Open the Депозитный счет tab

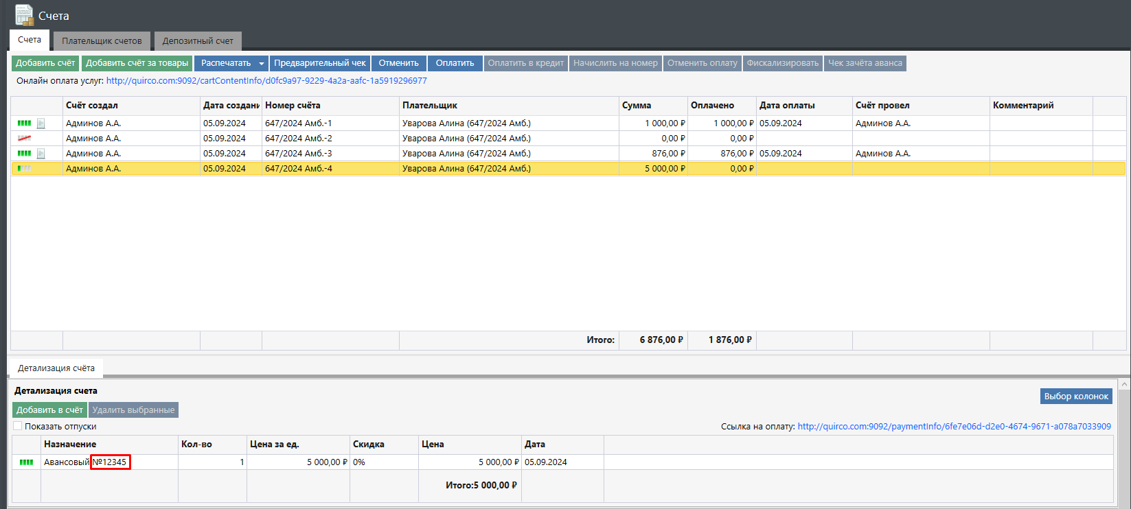click(198, 41)
